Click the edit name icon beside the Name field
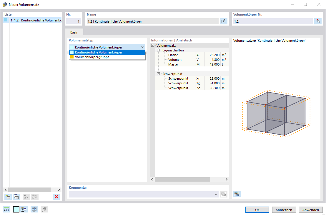The width and height of the screenshot is (326, 216). click(x=224, y=21)
